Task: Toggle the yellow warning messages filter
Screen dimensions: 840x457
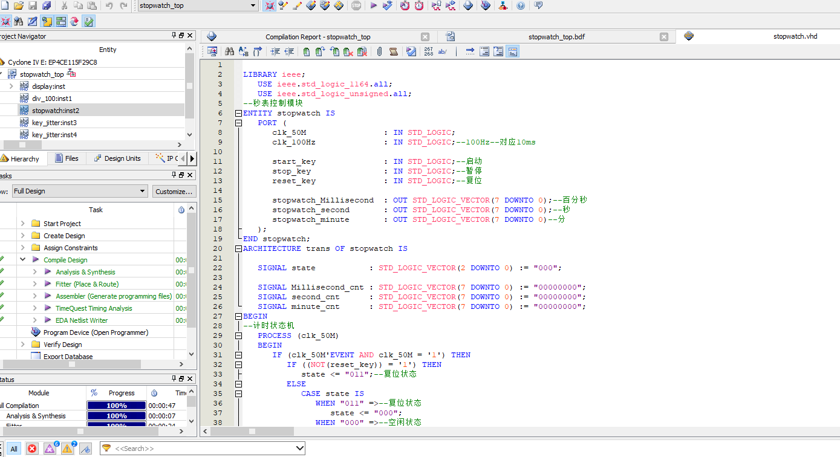Action: tap(67, 449)
